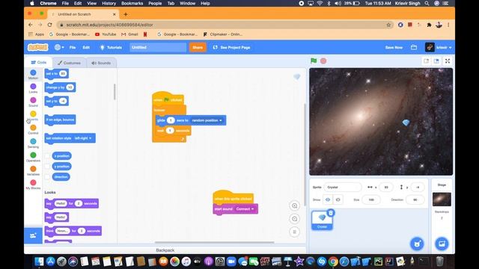Click Save Now in the menu bar
Viewport: 479px width, 269px height.
click(394, 47)
